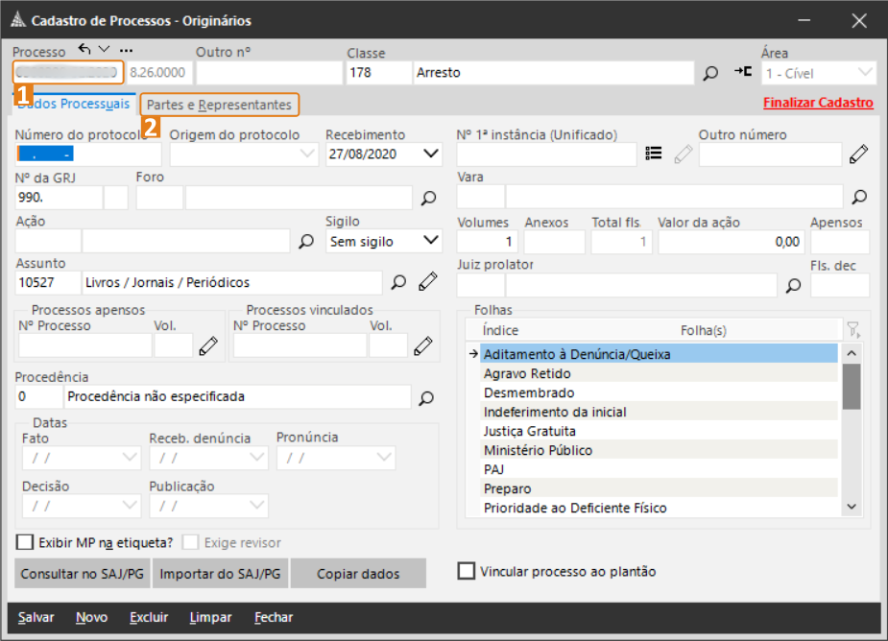Screen dimensions: 888x641
Task: Edit Processos apensos with pencil icon
Action: 208,345
